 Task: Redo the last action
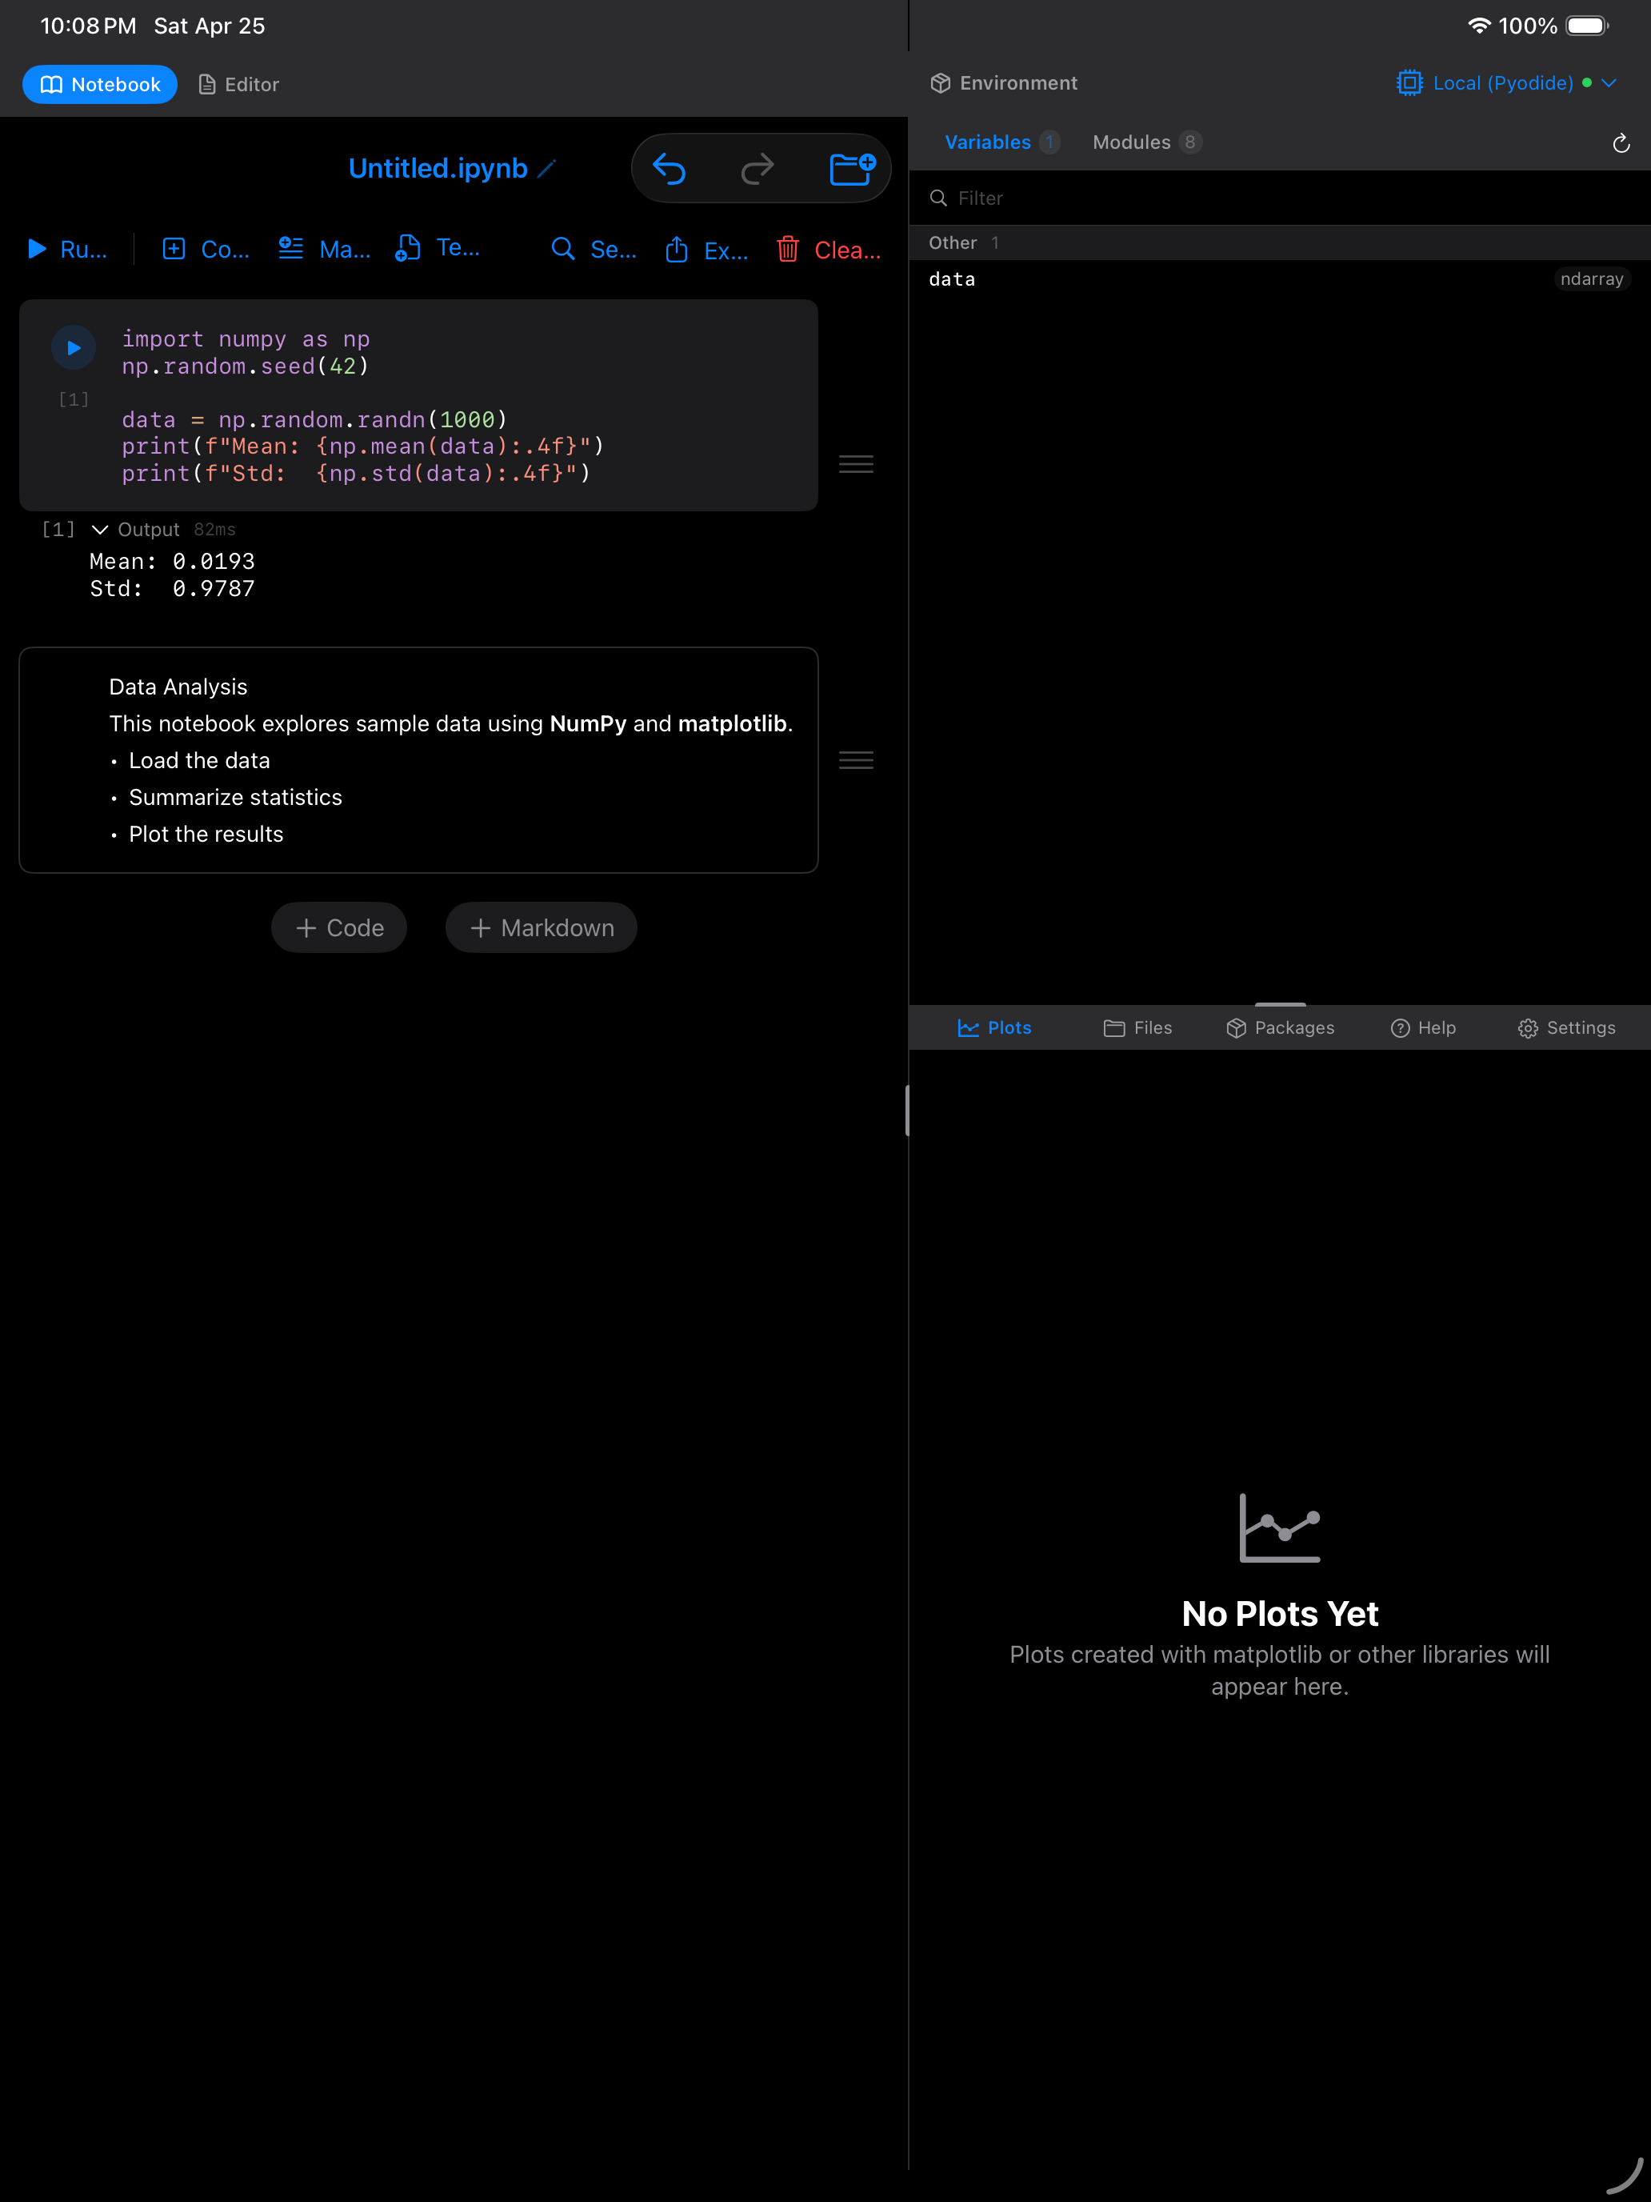coord(758,168)
